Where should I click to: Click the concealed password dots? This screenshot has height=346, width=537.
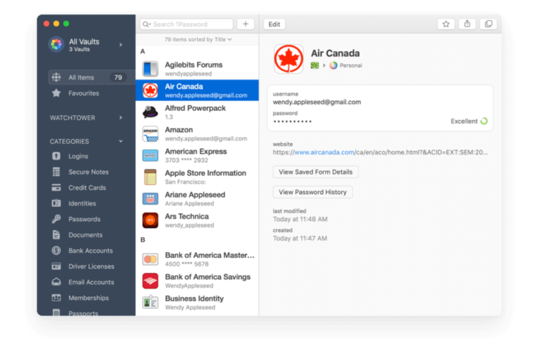coord(292,121)
